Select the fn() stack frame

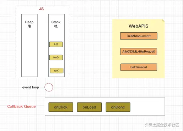tap(56, 44)
